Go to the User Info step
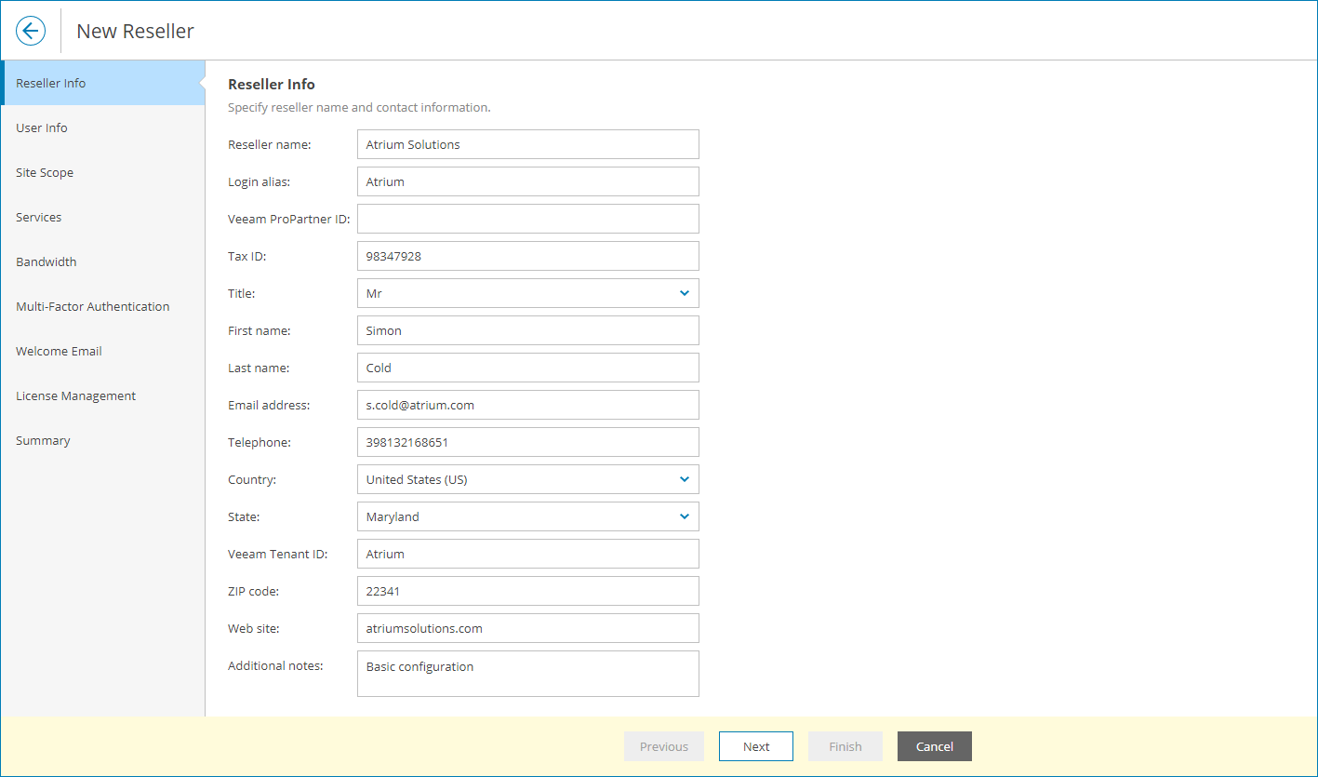Image resolution: width=1318 pixels, height=777 pixels. point(42,127)
